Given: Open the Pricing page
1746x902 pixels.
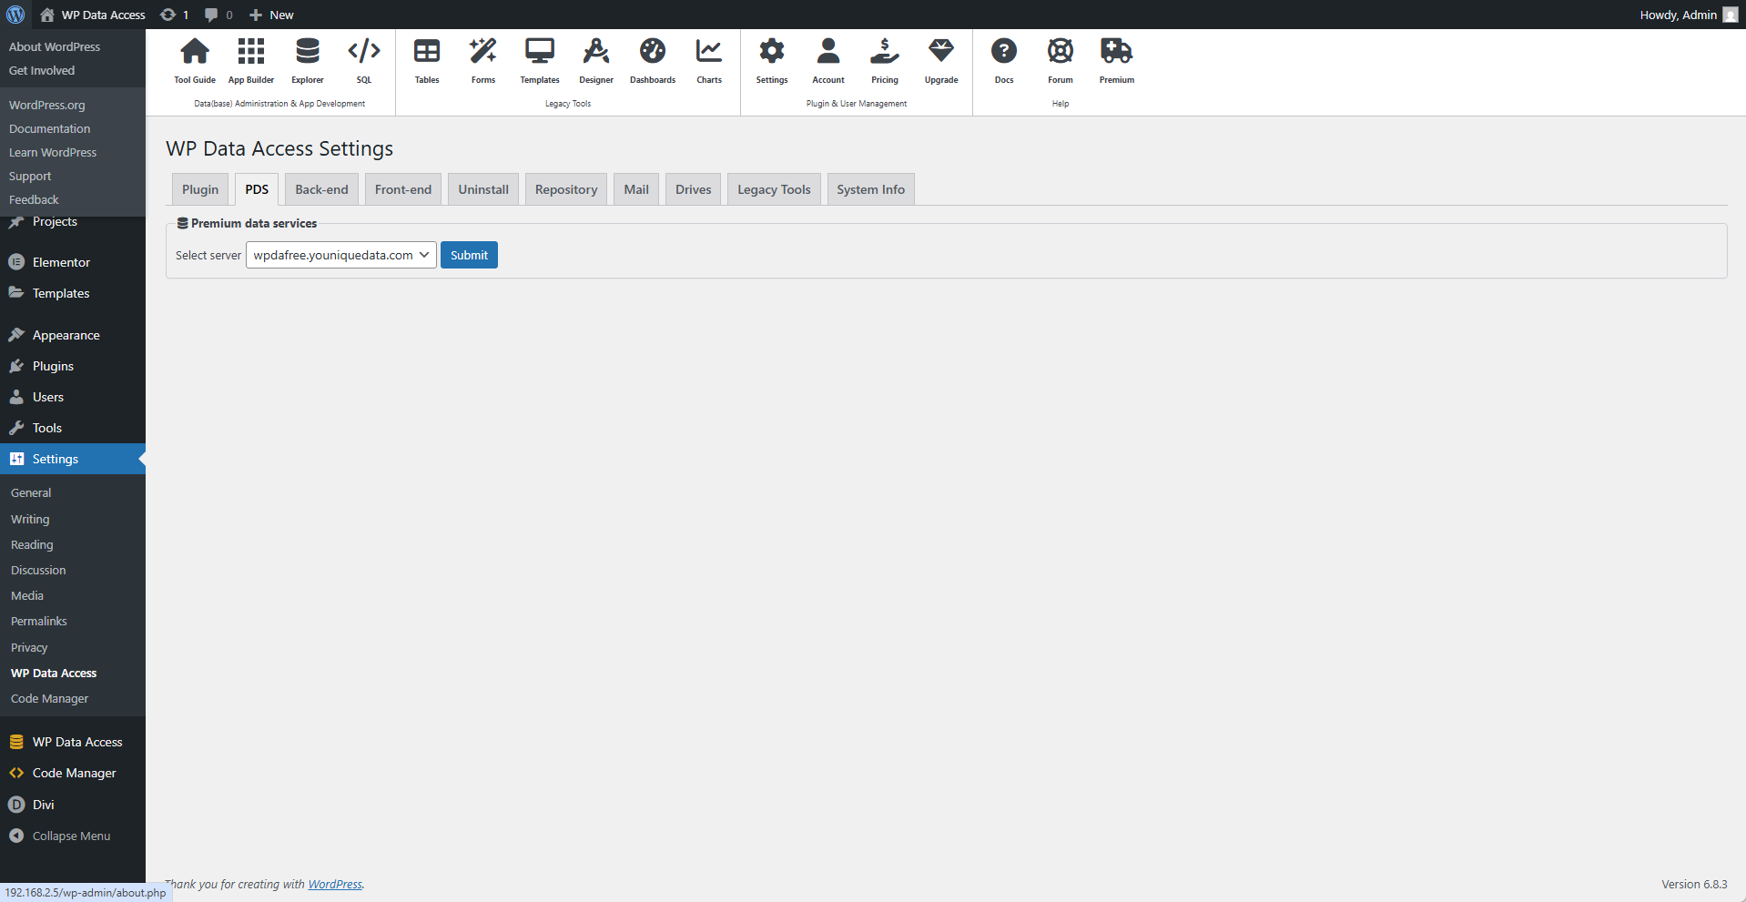Looking at the screenshot, I should [x=884, y=59].
